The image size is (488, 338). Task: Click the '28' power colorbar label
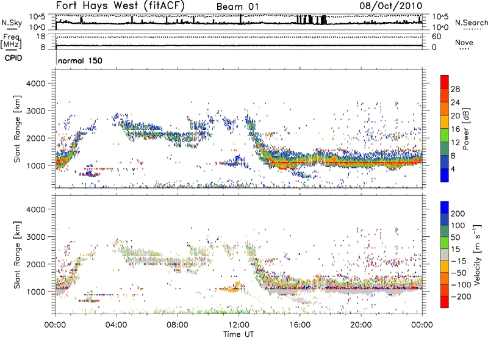455,89
